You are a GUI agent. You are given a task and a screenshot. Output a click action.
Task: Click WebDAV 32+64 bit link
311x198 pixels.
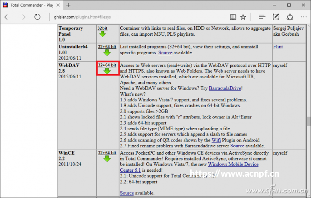coord(107,65)
